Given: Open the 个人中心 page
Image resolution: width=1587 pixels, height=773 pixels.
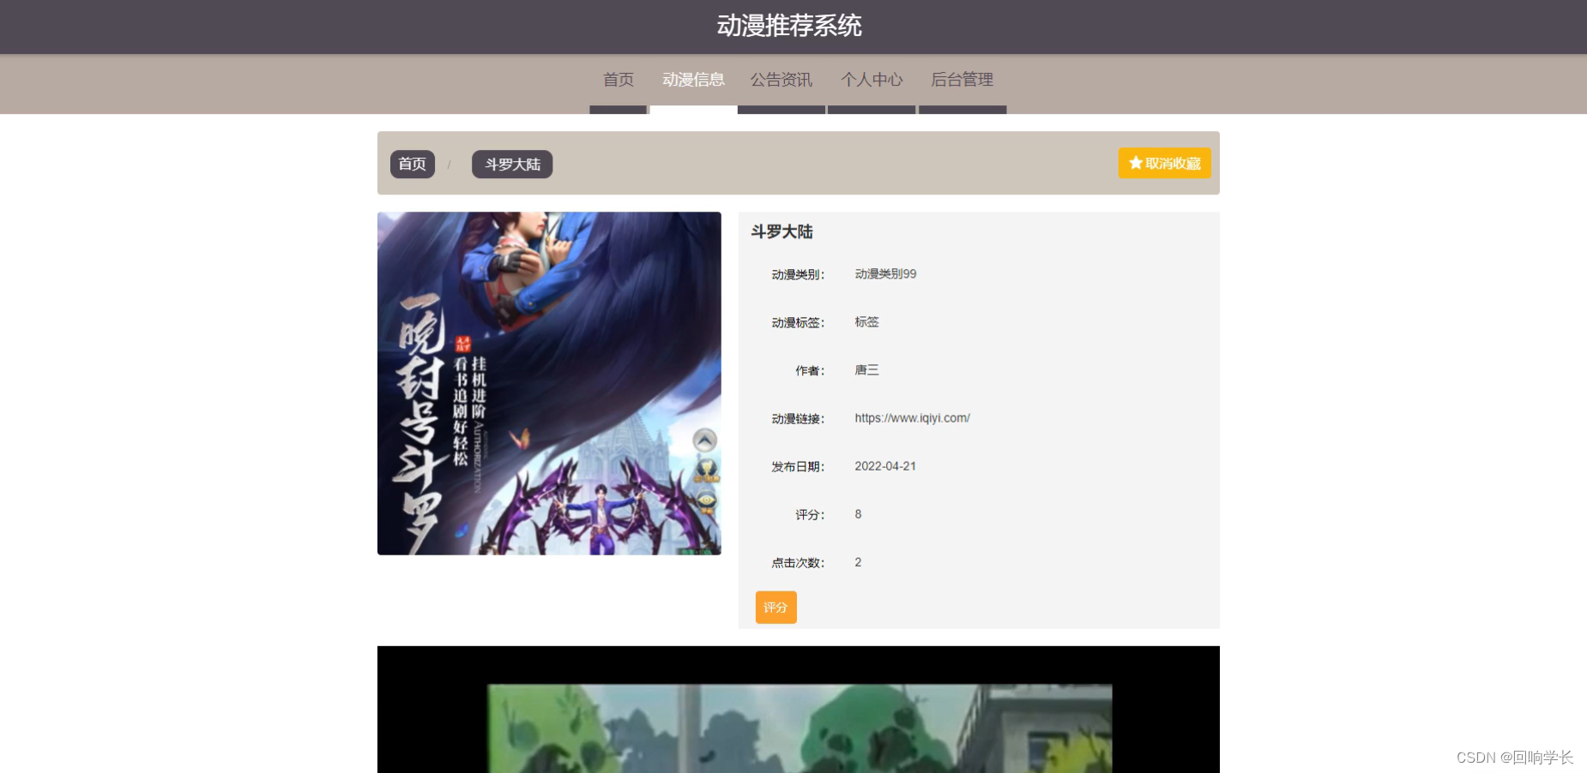Looking at the screenshot, I should click(x=872, y=80).
